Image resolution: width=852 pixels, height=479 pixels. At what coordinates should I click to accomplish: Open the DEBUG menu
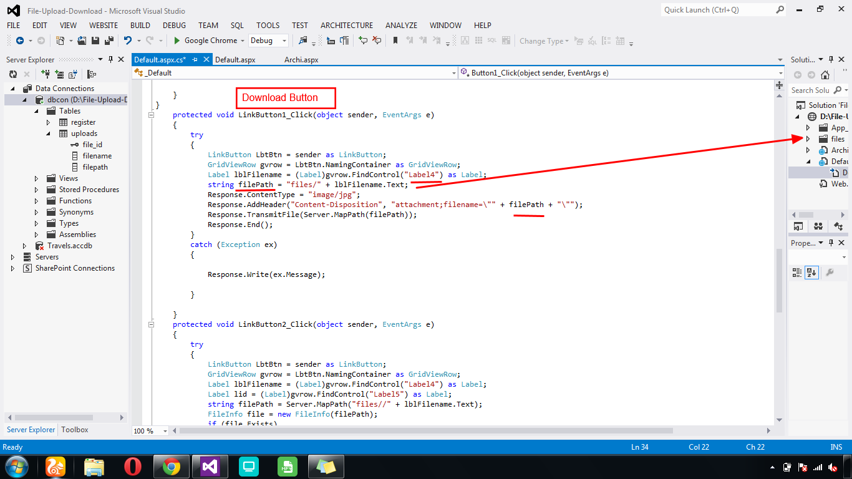pos(175,26)
